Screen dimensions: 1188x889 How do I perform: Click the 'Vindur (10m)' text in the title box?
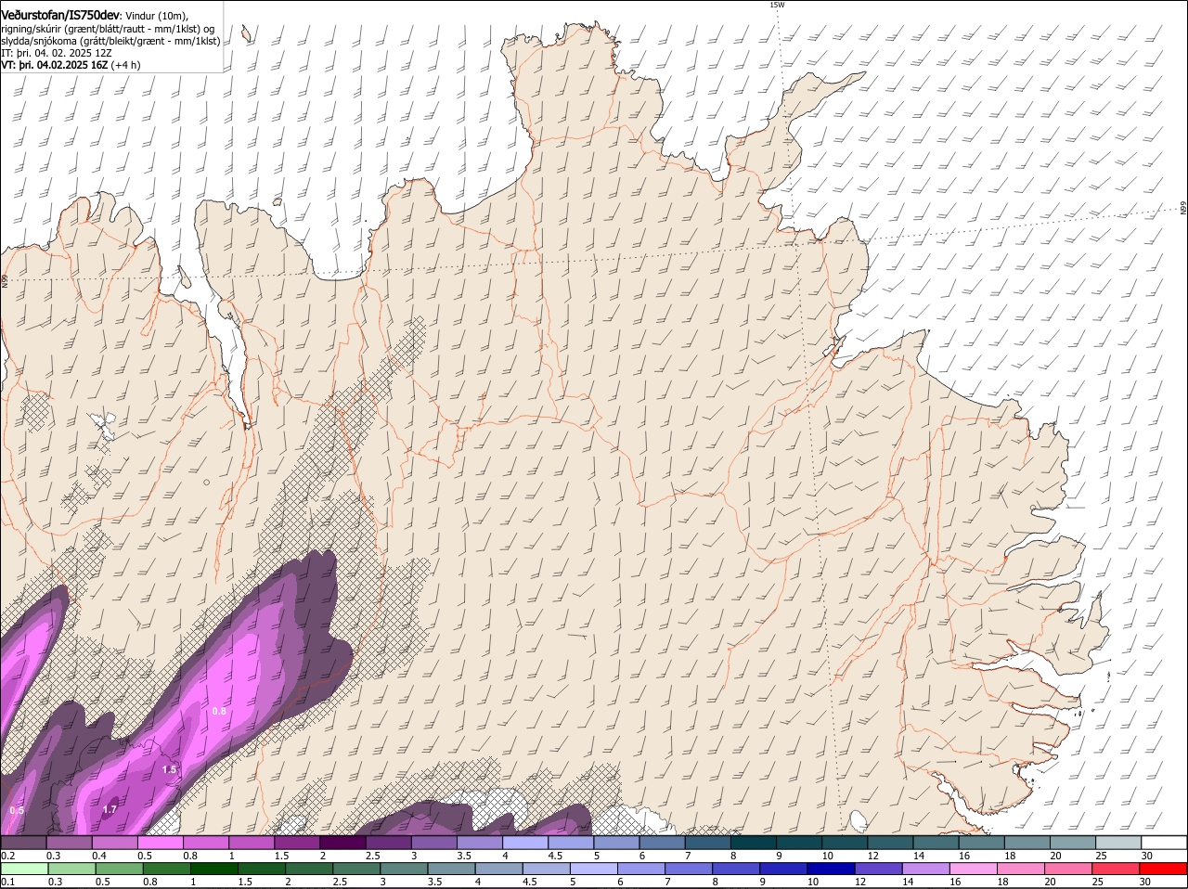point(156,16)
